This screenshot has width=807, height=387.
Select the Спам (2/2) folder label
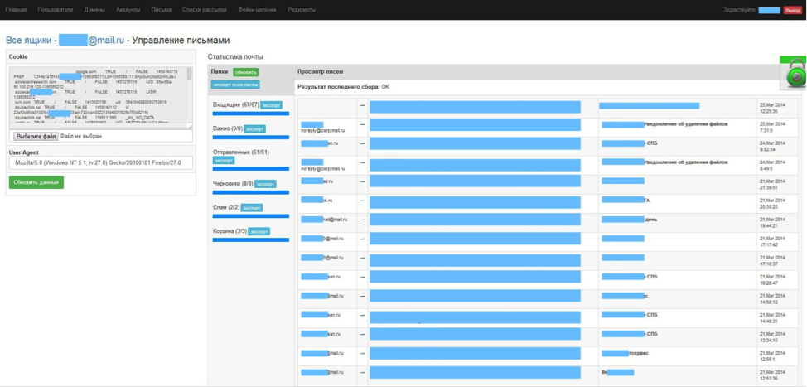pos(226,207)
